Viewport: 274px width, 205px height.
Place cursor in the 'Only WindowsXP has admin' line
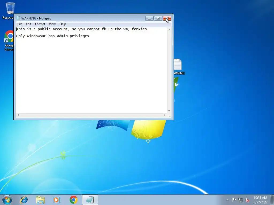[x=52, y=36]
